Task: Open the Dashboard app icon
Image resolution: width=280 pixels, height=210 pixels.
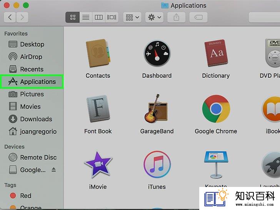Action: tap(157, 53)
